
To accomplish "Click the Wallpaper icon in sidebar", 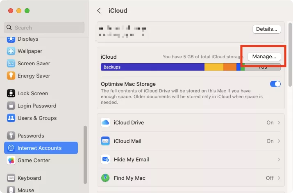I will click(11, 51).
